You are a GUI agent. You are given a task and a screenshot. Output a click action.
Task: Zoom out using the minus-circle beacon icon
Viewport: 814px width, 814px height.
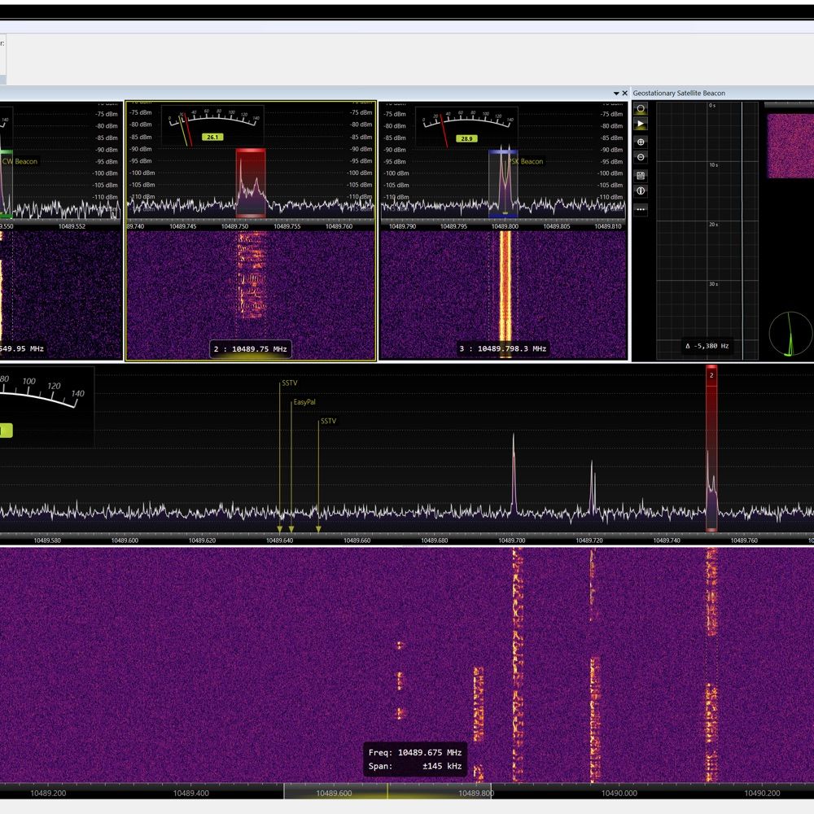click(641, 157)
